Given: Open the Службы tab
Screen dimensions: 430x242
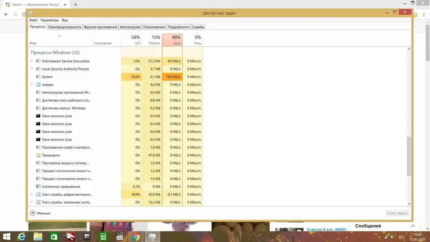Looking at the screenshot, I should [x=198, y=27].
